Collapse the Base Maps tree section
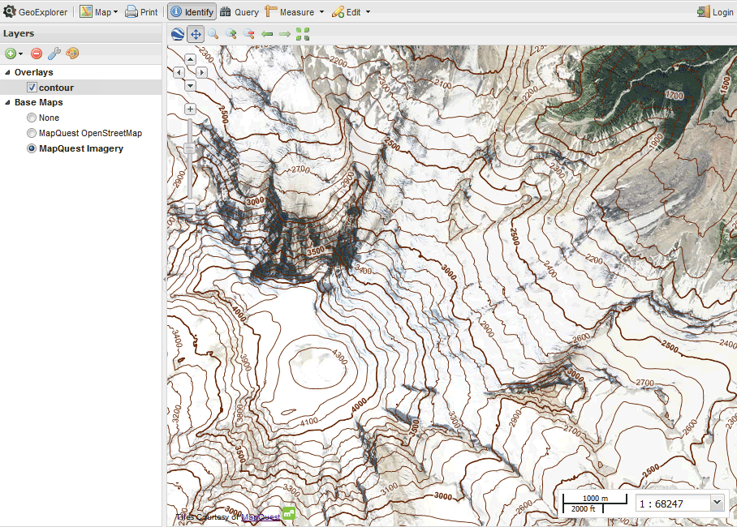 [x=6, y=102]
